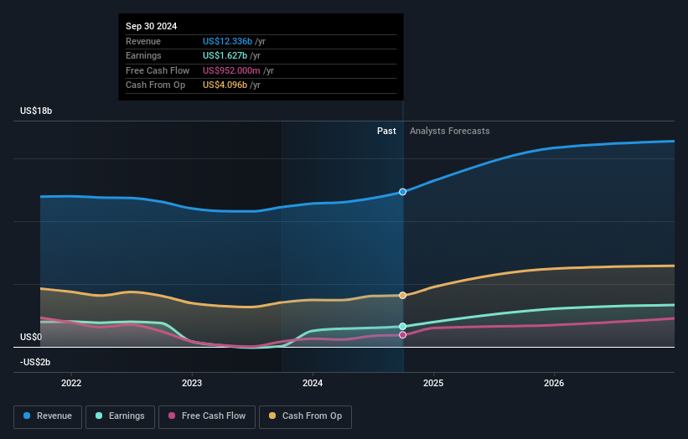
Task: Click the Revenue row label in tooltip
Action: coord(143,41)
